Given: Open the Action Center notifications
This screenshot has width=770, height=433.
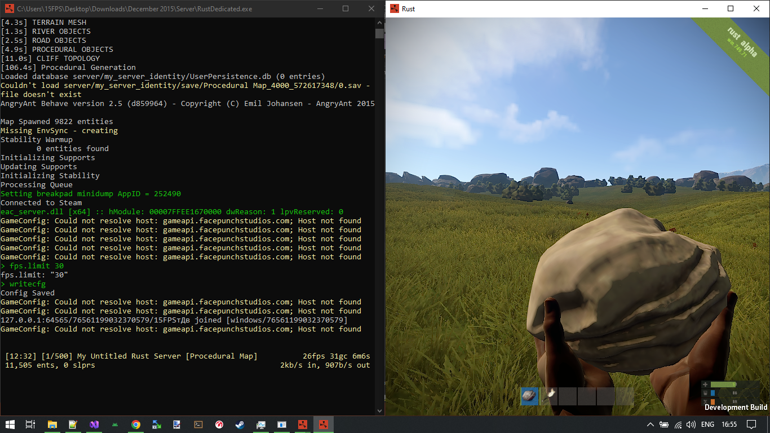Looking at the screenshot, I should tap(750, 425).
